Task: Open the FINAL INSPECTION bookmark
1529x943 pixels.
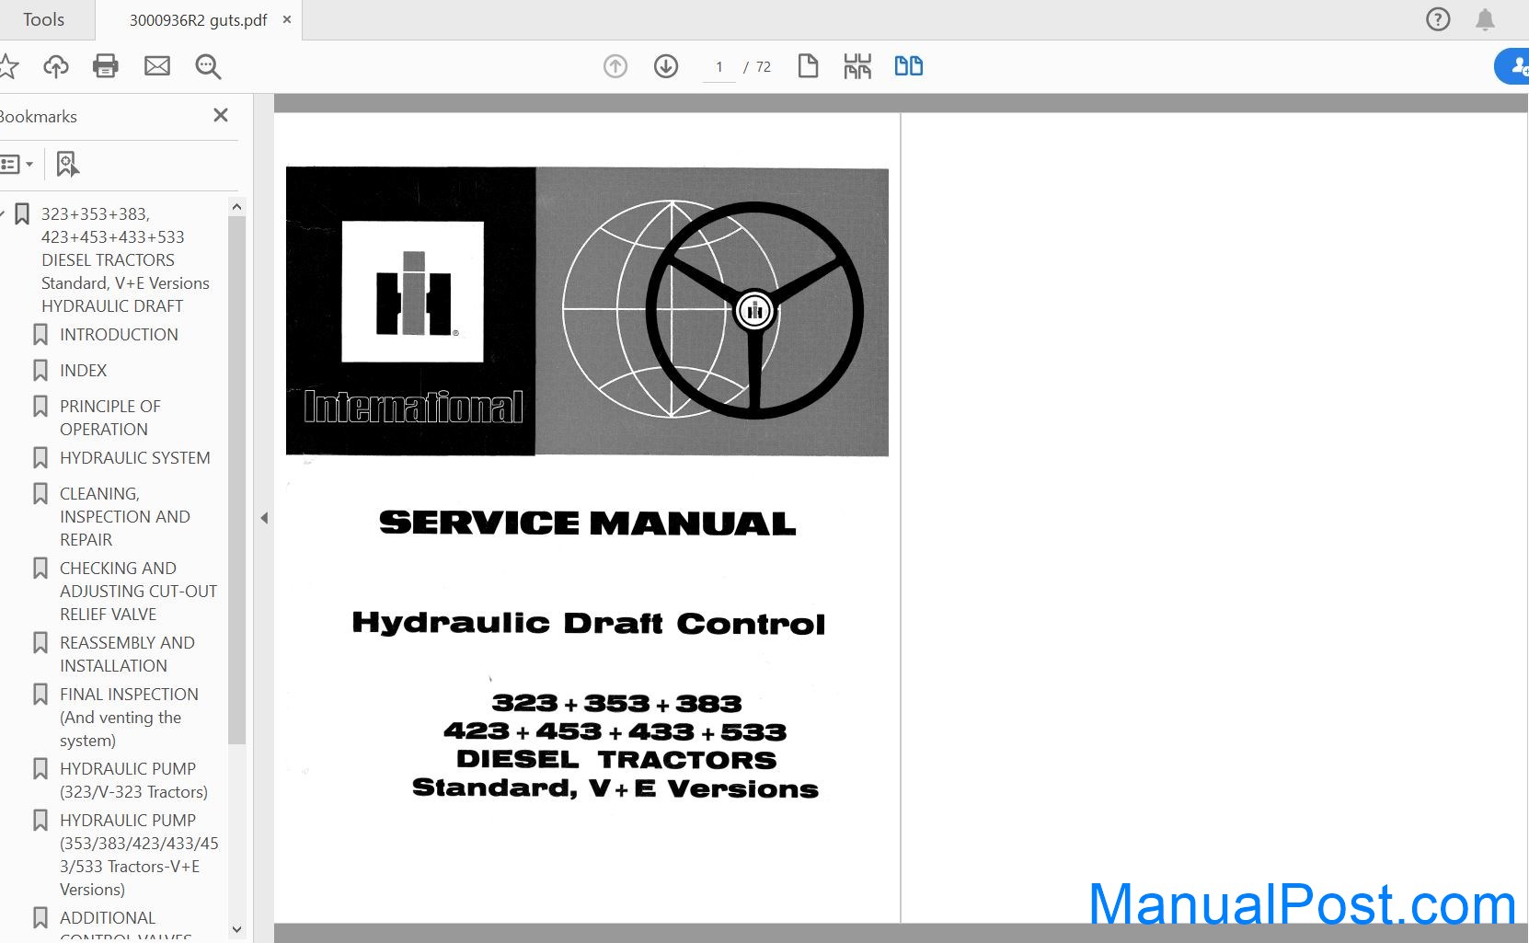Action: (129, 718)
